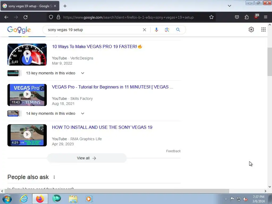Open Google quick settings gear
The image size is (272, 204).
click(x=251, y=30)
